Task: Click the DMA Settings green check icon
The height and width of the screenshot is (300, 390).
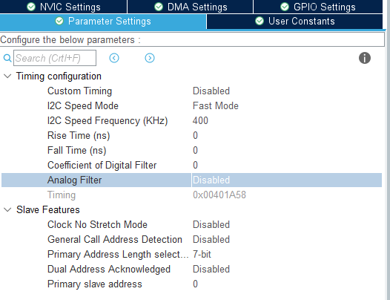Action: (x=159, y=7)
